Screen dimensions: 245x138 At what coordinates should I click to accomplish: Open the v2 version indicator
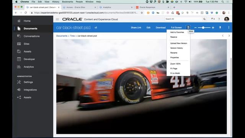click(96, 28)
